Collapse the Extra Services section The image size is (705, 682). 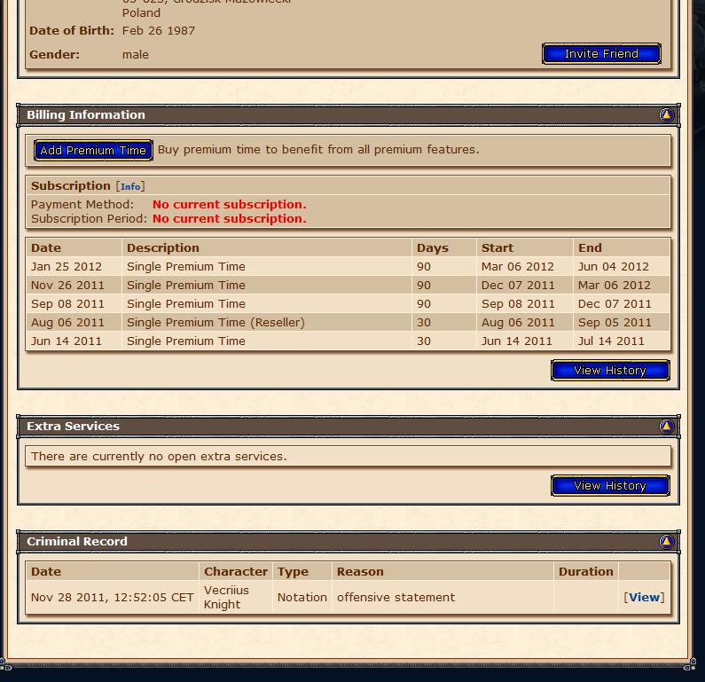coord(666,427)
